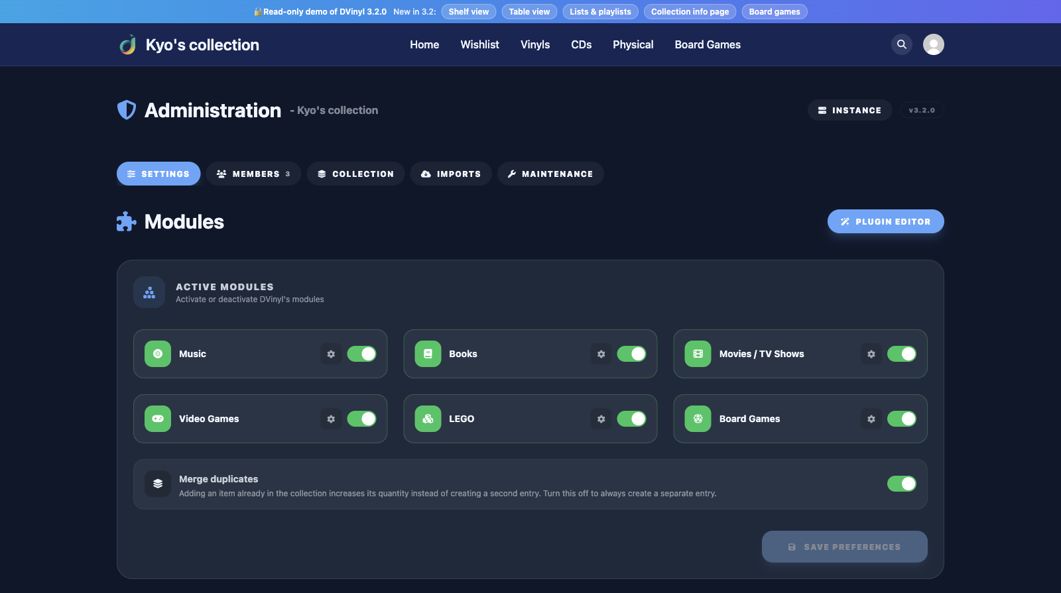The height and width of the screenshot is (593, 1061).
Task: Open LEGO module gear settings
Action: [x=601, y=419]
